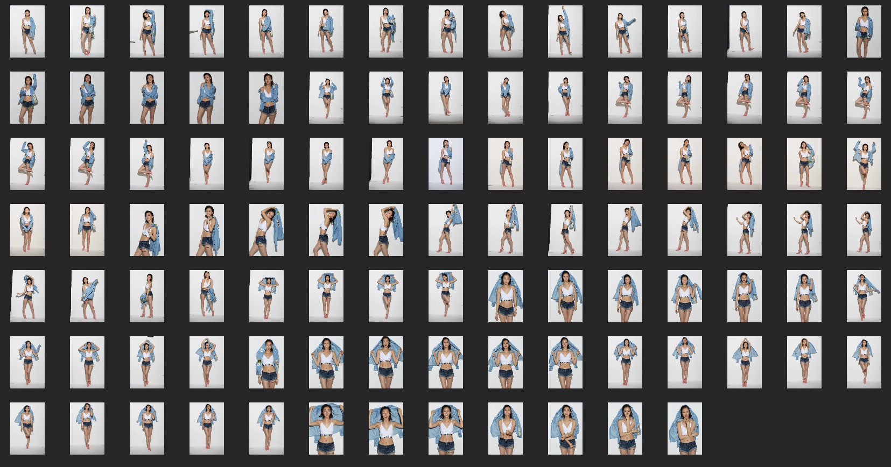The height and width of the screenshot is (467, 891).
Task: Open the last thumbnail in the fourth row
Action: [864, 230]
